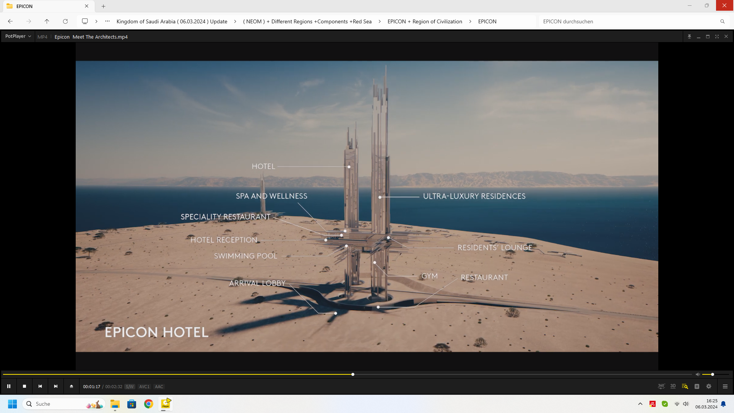Open EPICON + Region of Civilization breadcrumb

point(425,21)
